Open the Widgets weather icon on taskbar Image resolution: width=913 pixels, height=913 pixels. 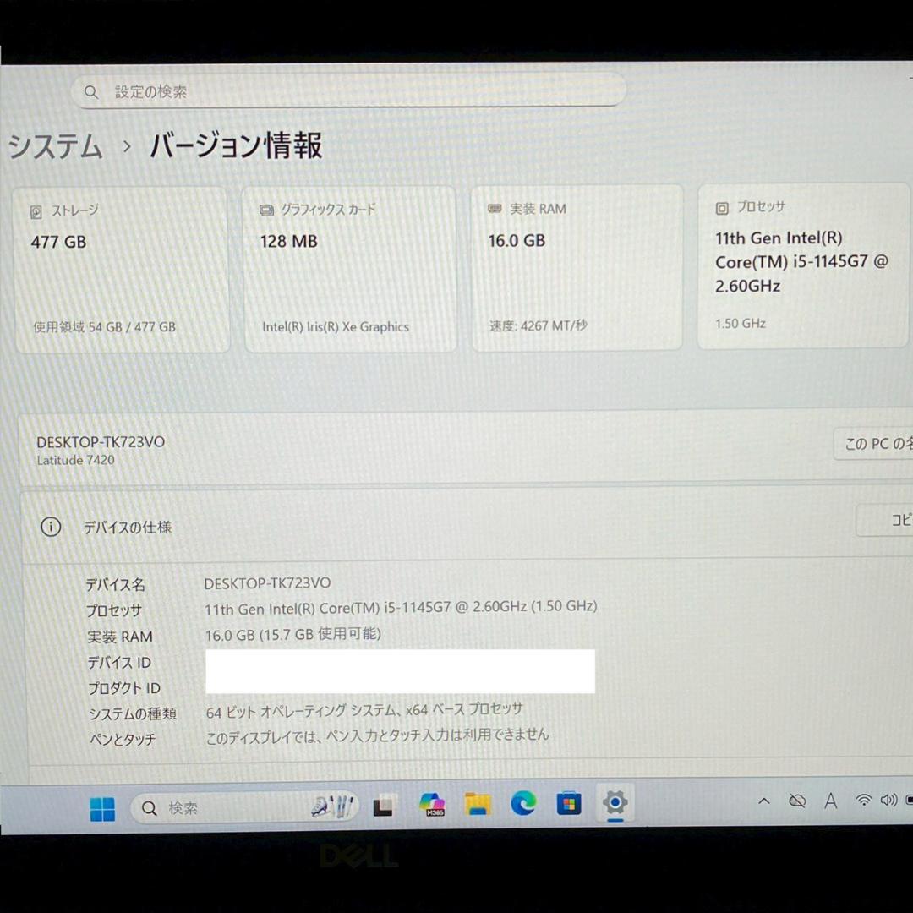pos(330,806)
